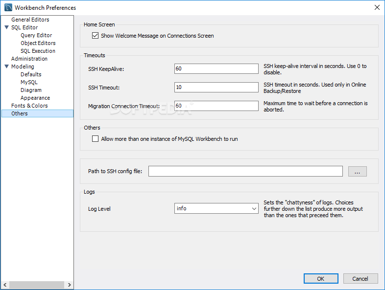Click the 'Log Level' label

coord(99,209)
